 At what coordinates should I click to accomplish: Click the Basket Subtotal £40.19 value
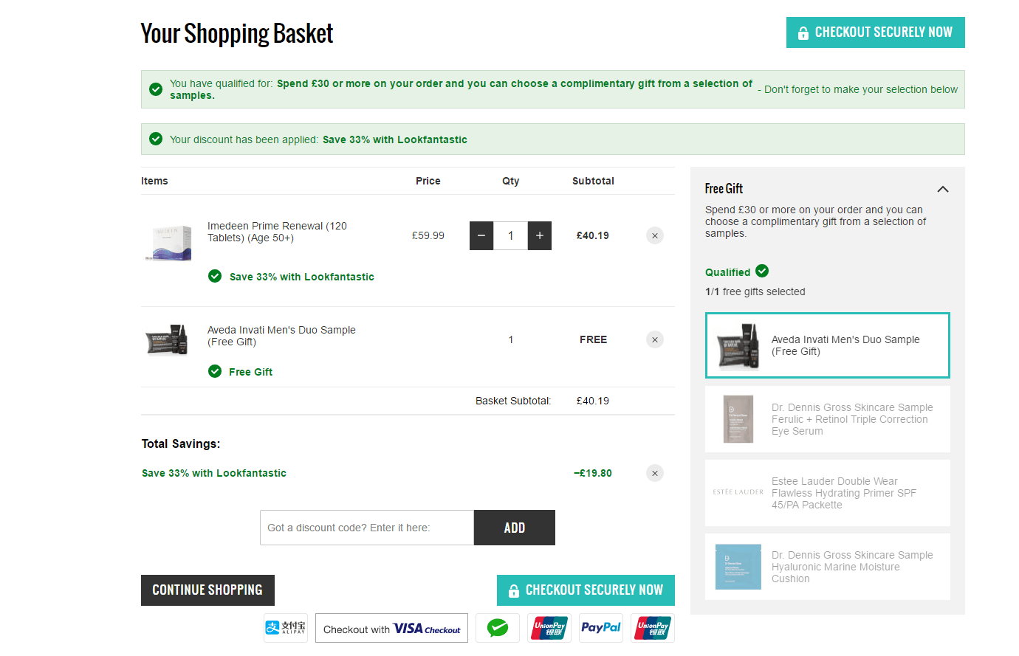(593, 401)
